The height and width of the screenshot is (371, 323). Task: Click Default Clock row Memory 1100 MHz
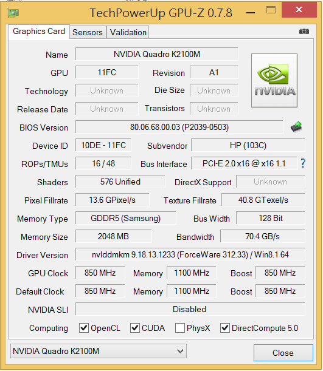192,291
